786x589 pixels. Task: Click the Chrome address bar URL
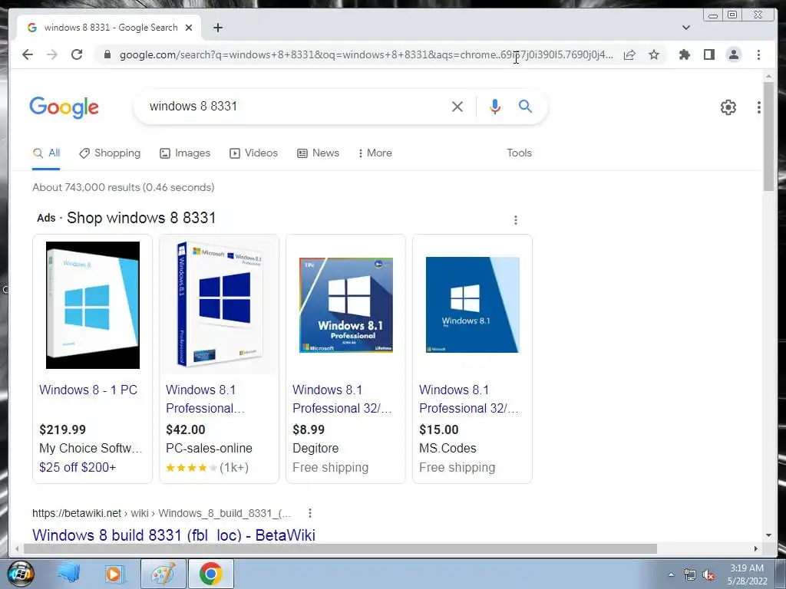coord(366,54)
